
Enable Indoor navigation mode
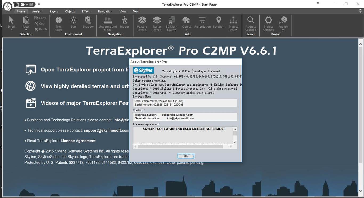(x=124, y=22)
